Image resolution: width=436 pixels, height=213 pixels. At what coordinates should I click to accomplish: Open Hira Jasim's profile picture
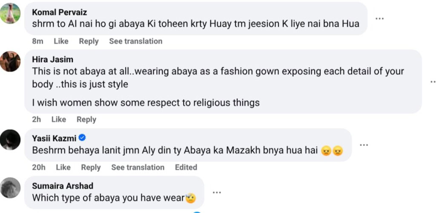(10, 61)
